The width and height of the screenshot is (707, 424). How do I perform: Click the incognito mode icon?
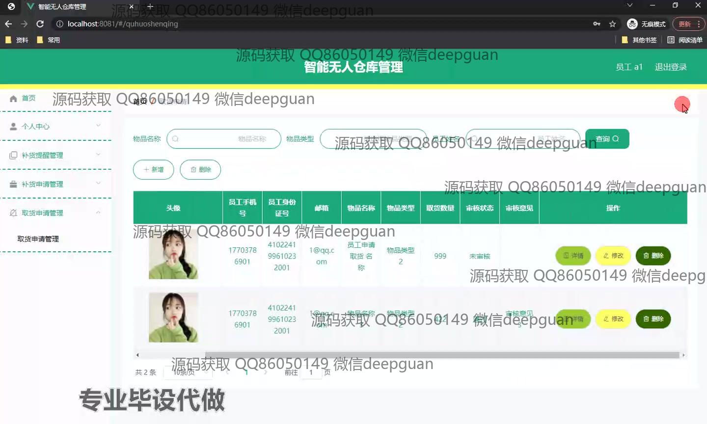tap(632, 24)
